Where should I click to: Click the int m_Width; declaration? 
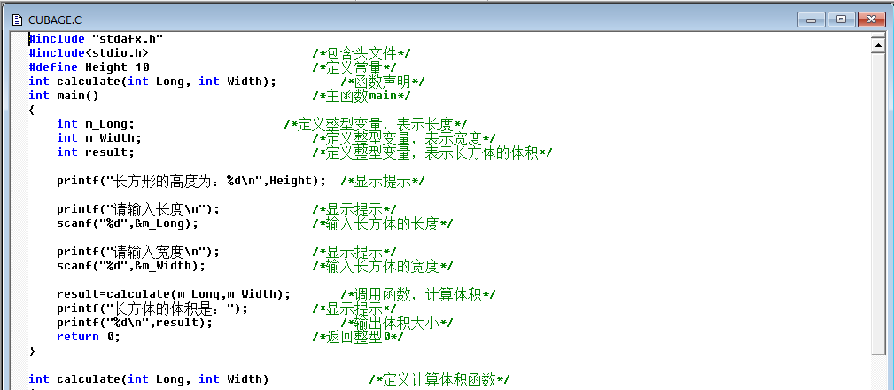[x=99, y=138]
